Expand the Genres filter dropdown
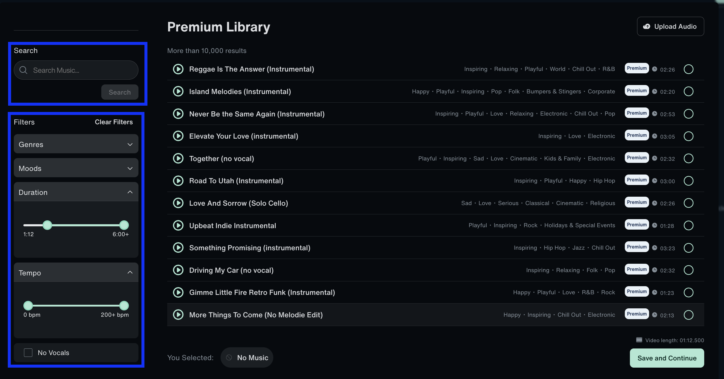 pyautogui.click(x=76, y=144)
